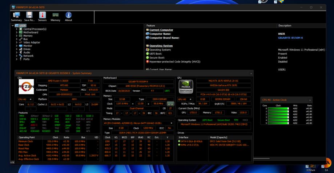Image resolution: width=334 pixels, height=173 pixels.
Task: Click the TPM indicator label
Action: pyautogui.click(x=236, y=120)
